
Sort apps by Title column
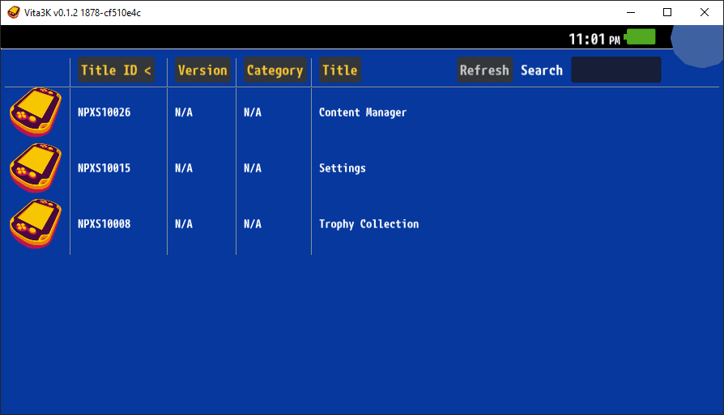[x=340, y=70]
